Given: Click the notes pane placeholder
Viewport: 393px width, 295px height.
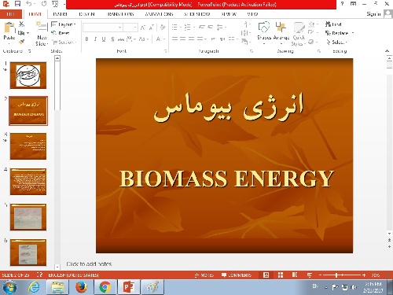Looking at the screenshot, I should coord(89,264).
